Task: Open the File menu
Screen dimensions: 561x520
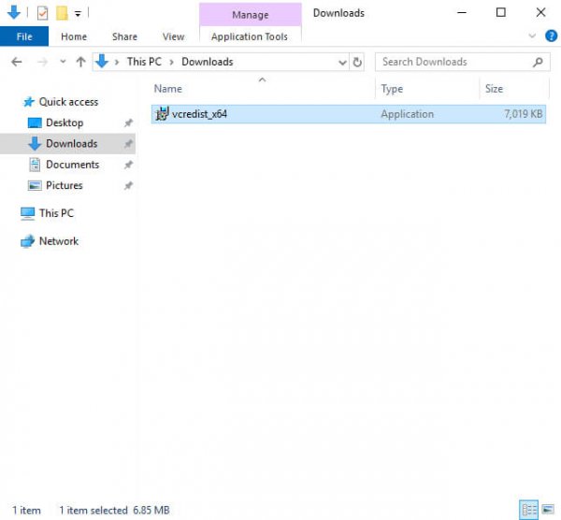Action: tap(24, 36)
